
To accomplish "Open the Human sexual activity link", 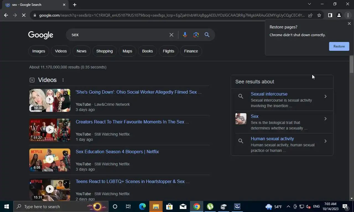I will pyautogui.click(x=272, y=139).
